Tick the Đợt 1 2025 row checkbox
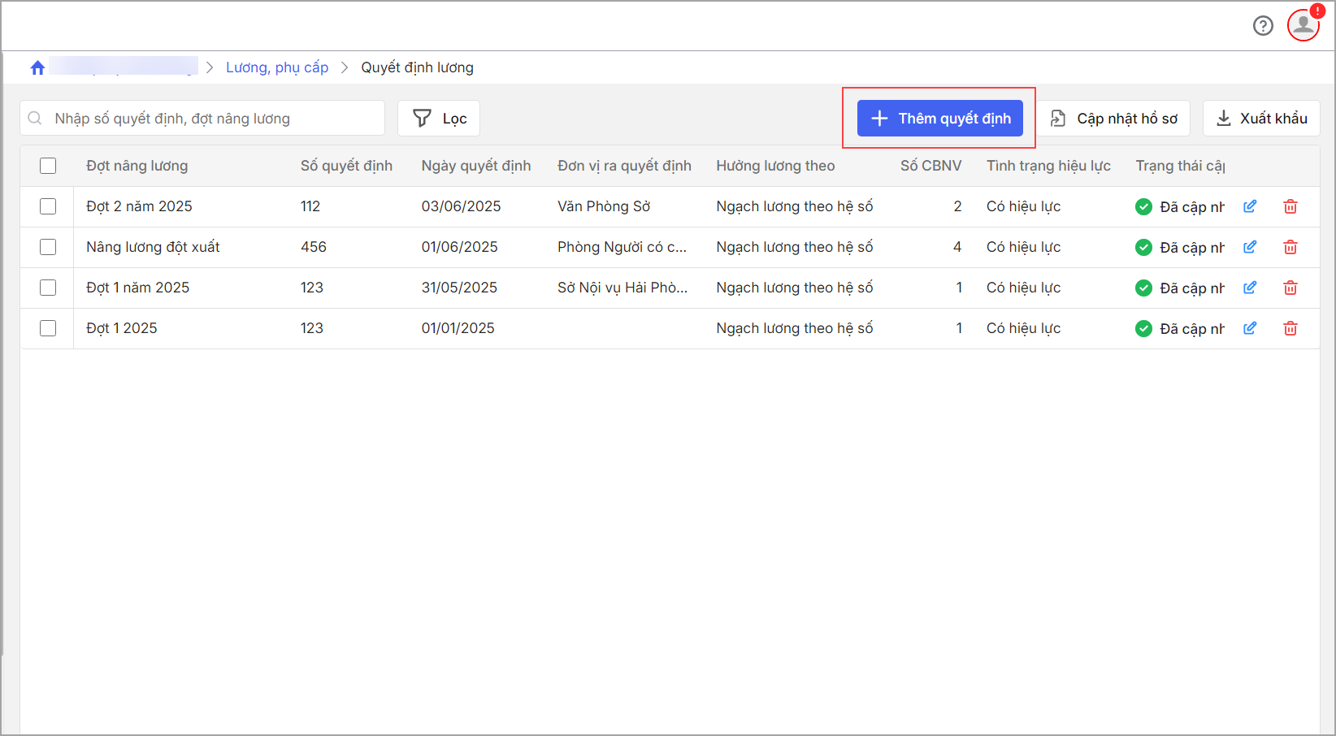The height and width of the screenshot is (736, 1336). 48,328
